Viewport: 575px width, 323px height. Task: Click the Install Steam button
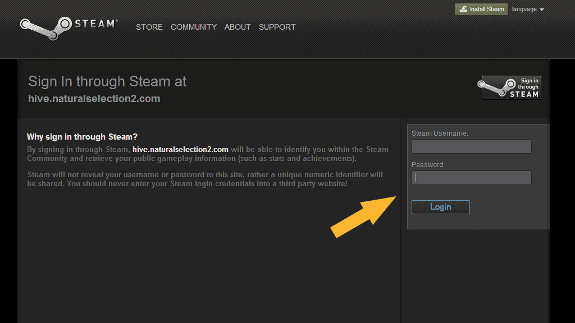coord(481,9)
